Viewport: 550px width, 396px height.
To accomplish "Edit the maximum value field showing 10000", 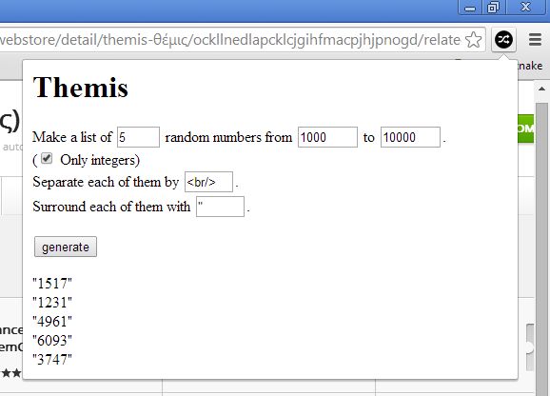I will click(x=410, y=137).
